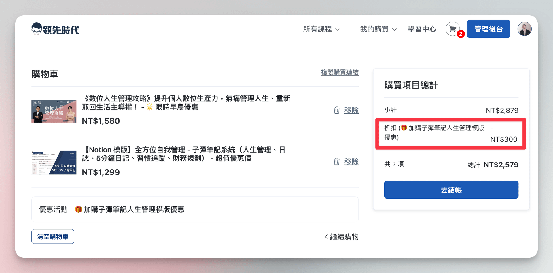Image resolution: width=553 pixels, height=273 pixels.
Task: Click trash icon for 數位人生管理攻略 course
Action: (x=337, y=110)
